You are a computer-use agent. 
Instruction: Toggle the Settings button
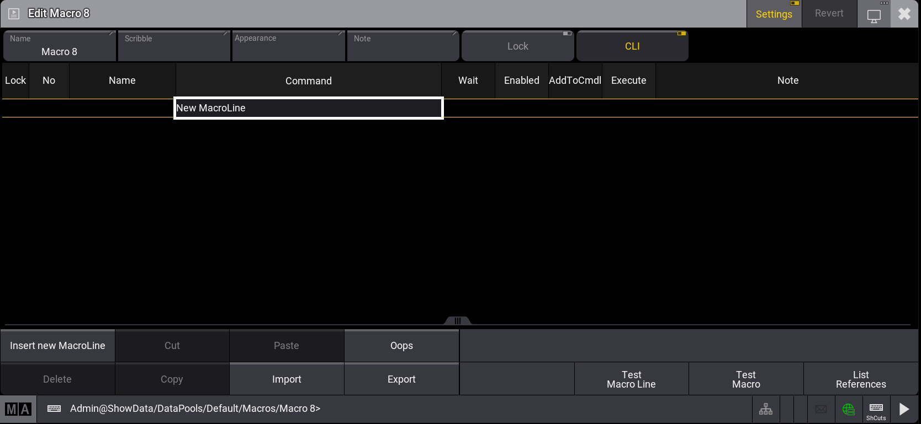774,14
